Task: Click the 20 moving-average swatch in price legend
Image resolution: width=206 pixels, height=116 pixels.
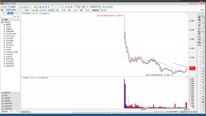Action: pyautogui.click(x=41, y=13)
